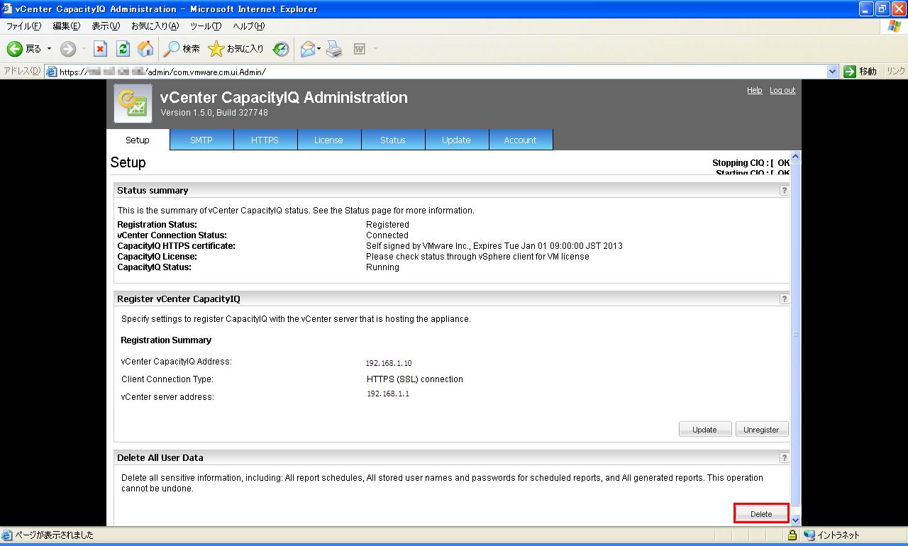Open the お気に入り(A) menu
This screenshot has width=908, height=546.
(155, 26)
